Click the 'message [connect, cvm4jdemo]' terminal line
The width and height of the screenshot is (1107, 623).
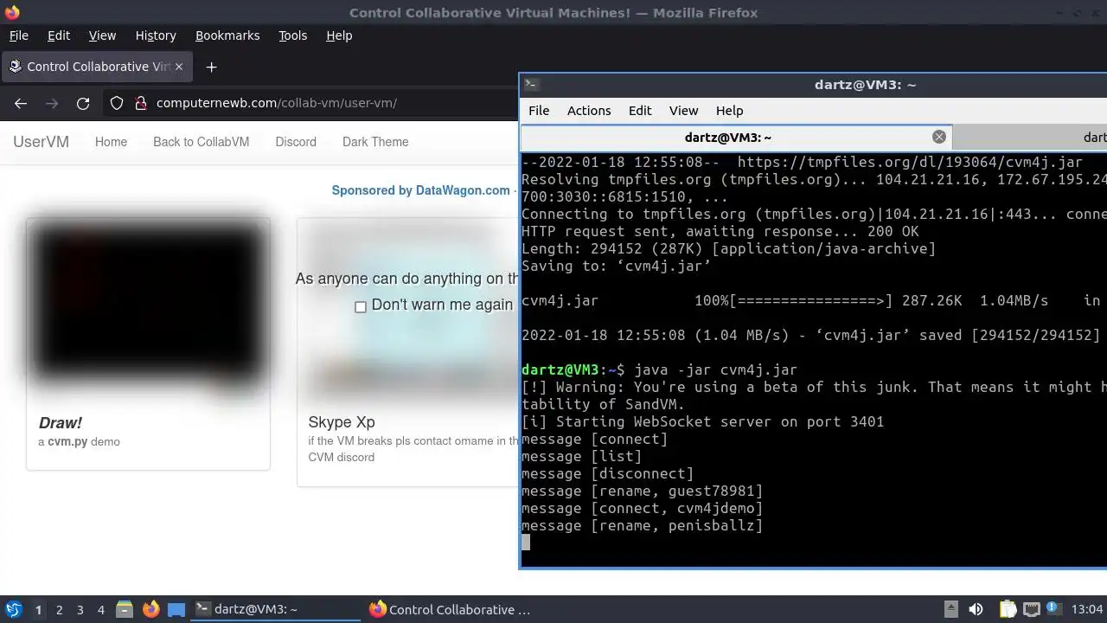(643, 508)
